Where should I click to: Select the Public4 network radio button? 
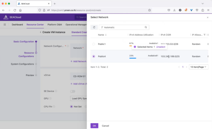tap(93, 56)
